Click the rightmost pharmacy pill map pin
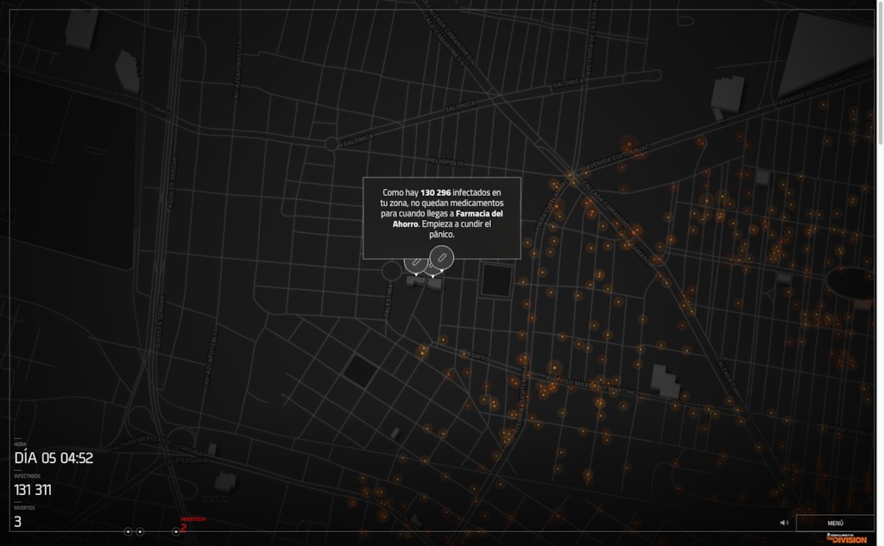 (441, 258)
